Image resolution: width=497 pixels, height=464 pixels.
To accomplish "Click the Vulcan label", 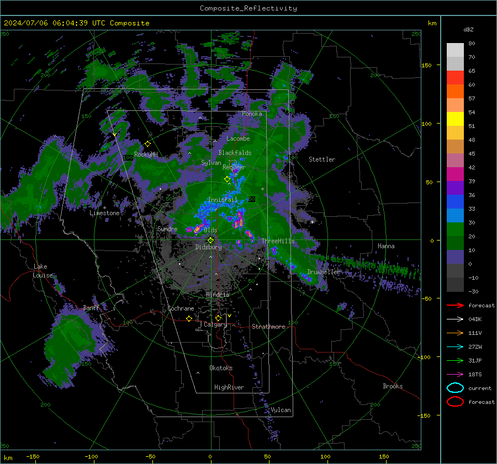I will pos(281,410).
